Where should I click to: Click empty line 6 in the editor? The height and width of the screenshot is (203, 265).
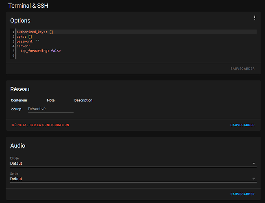[137, 56]
